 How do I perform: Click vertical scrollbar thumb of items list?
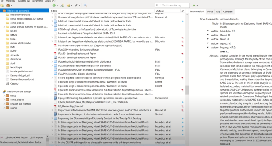[x=187, y=90]
